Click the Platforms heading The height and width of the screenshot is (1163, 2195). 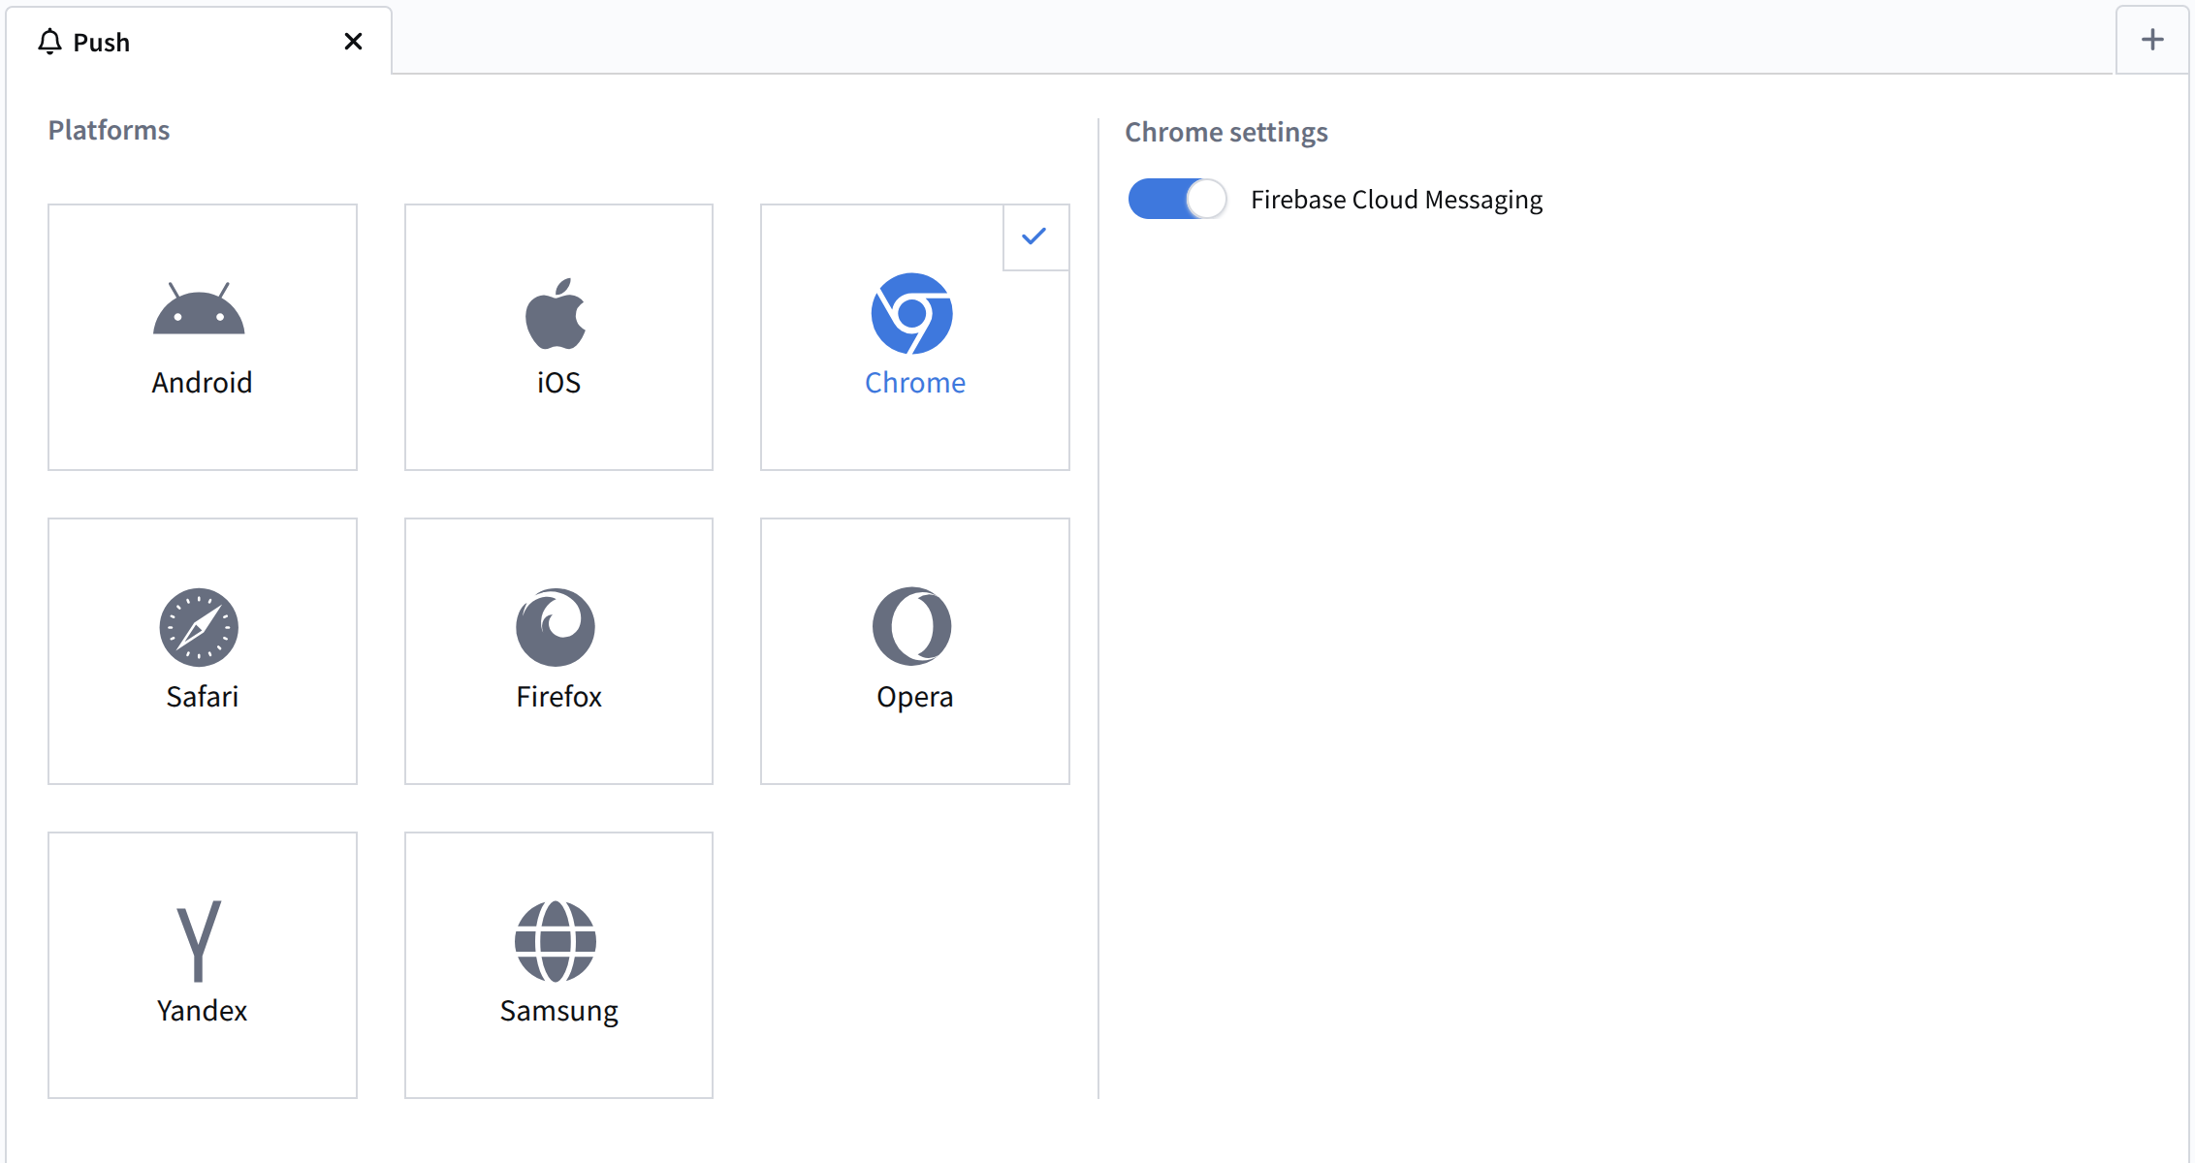coord(109,130)
